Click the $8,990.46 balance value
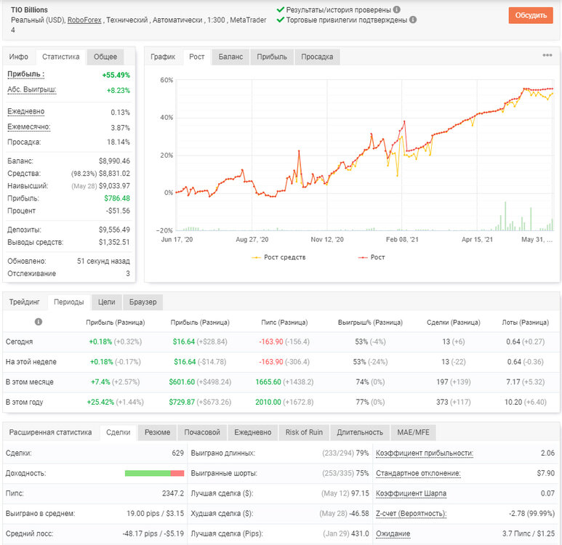This screenshot has width=562, height=545. [x=114, y=161]
